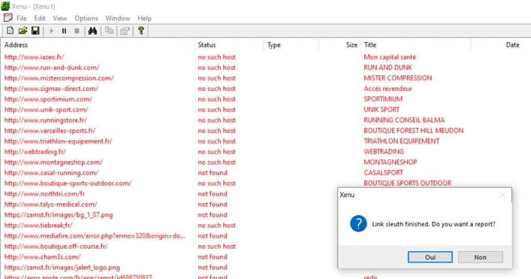Sort by the Address column header
This screenshot has height=279, width=531.
[97, 45]
